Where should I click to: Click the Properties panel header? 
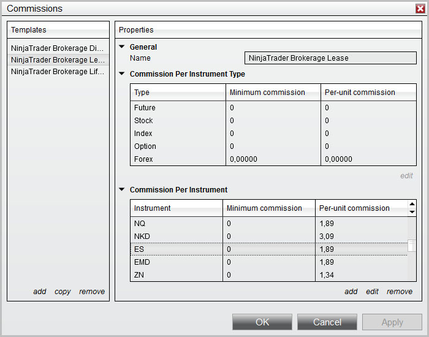point(268,29)
